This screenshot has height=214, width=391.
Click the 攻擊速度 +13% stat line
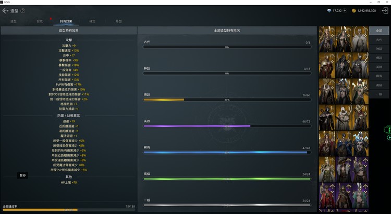[x=69, y=51]
